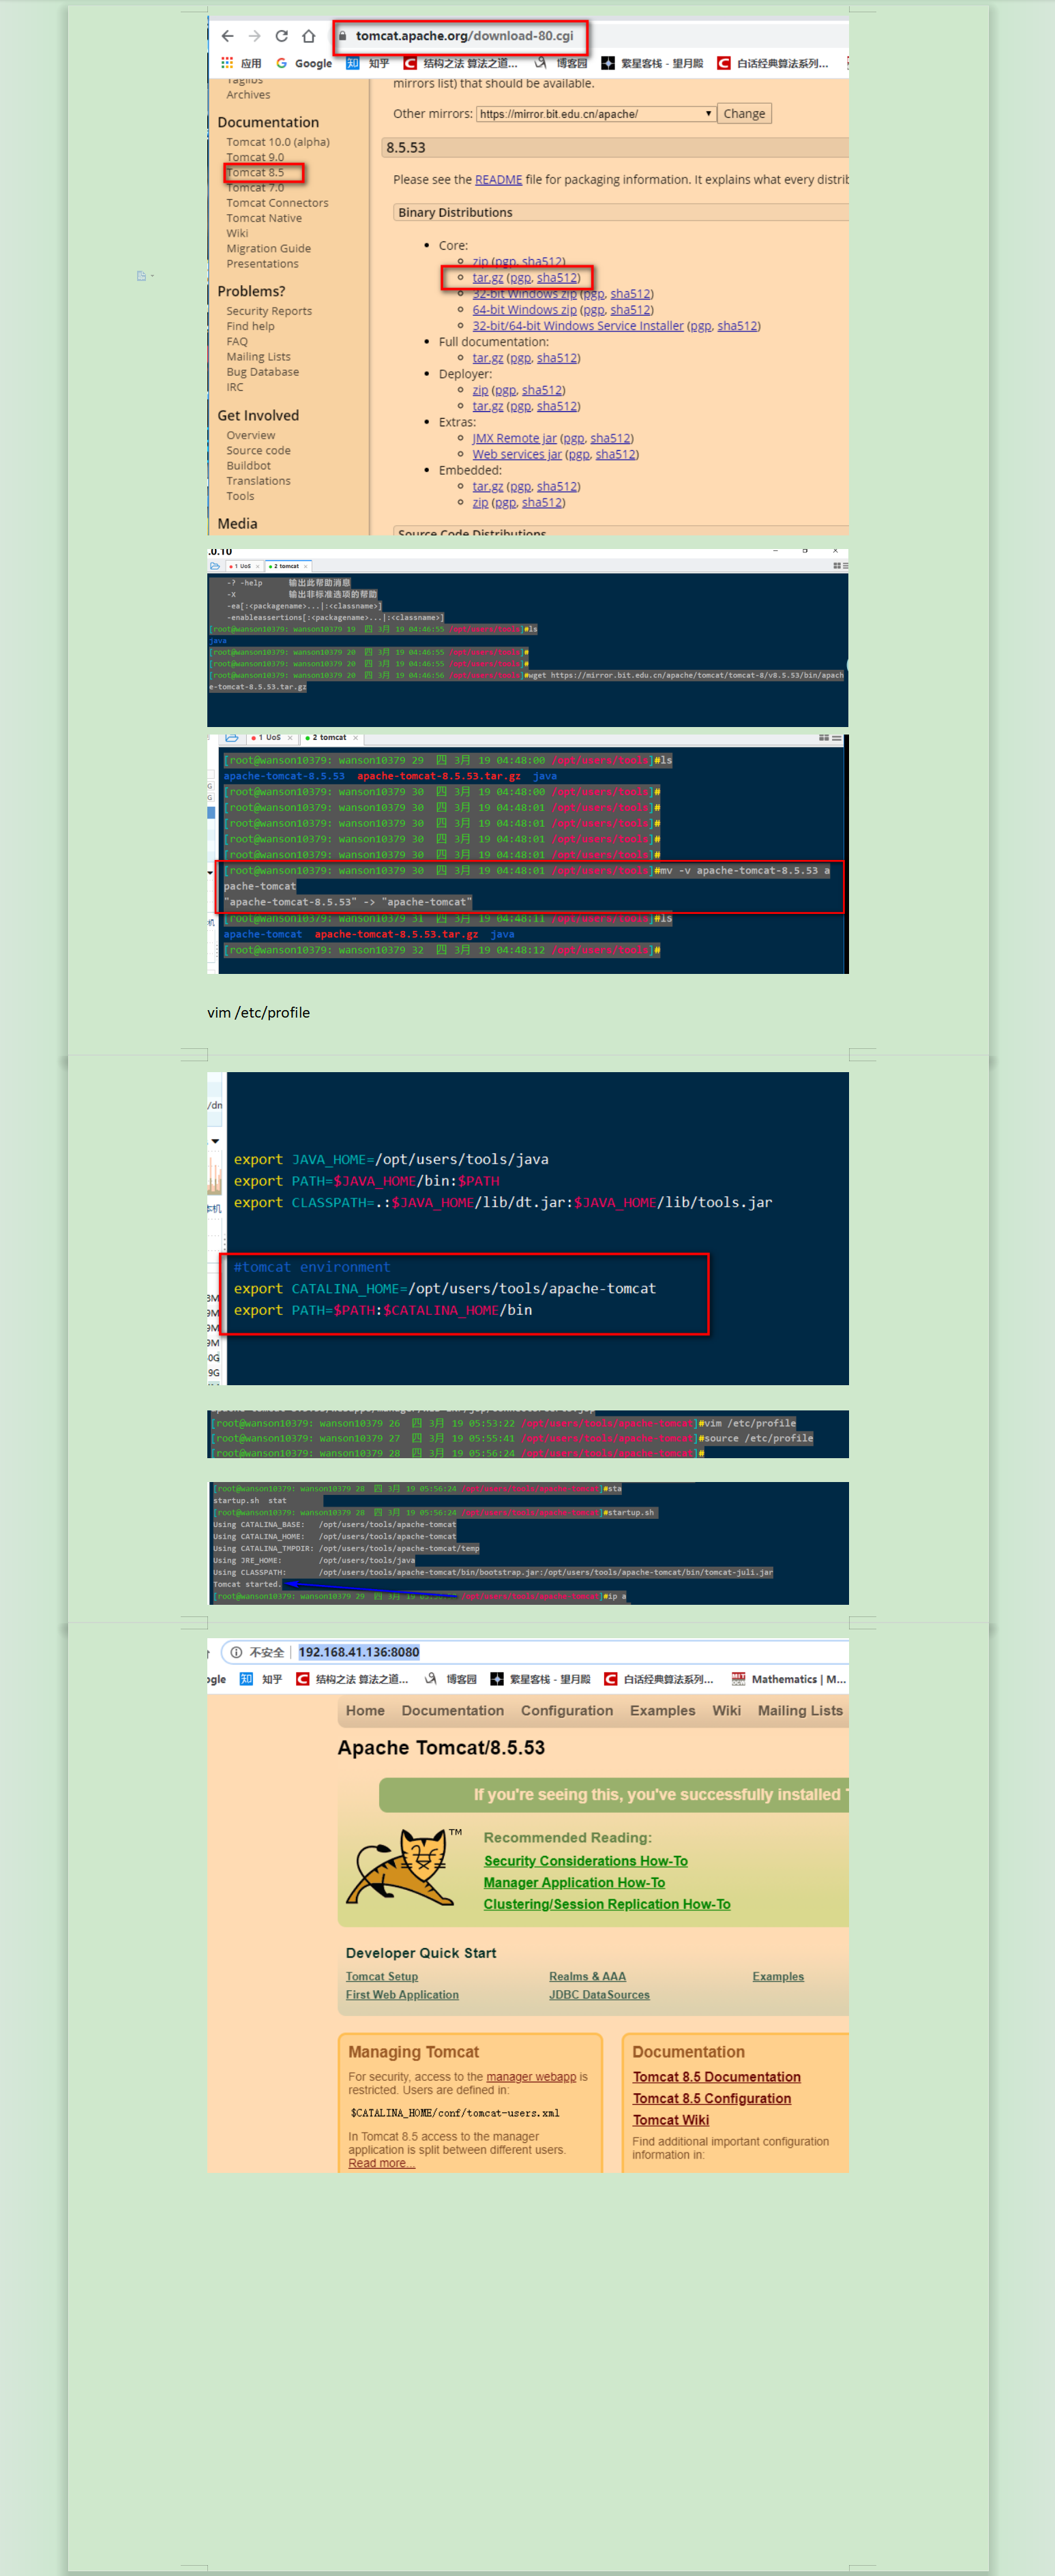Open Source code under Get Involved
1055x2576 pixels.
(x=258, y=451)
